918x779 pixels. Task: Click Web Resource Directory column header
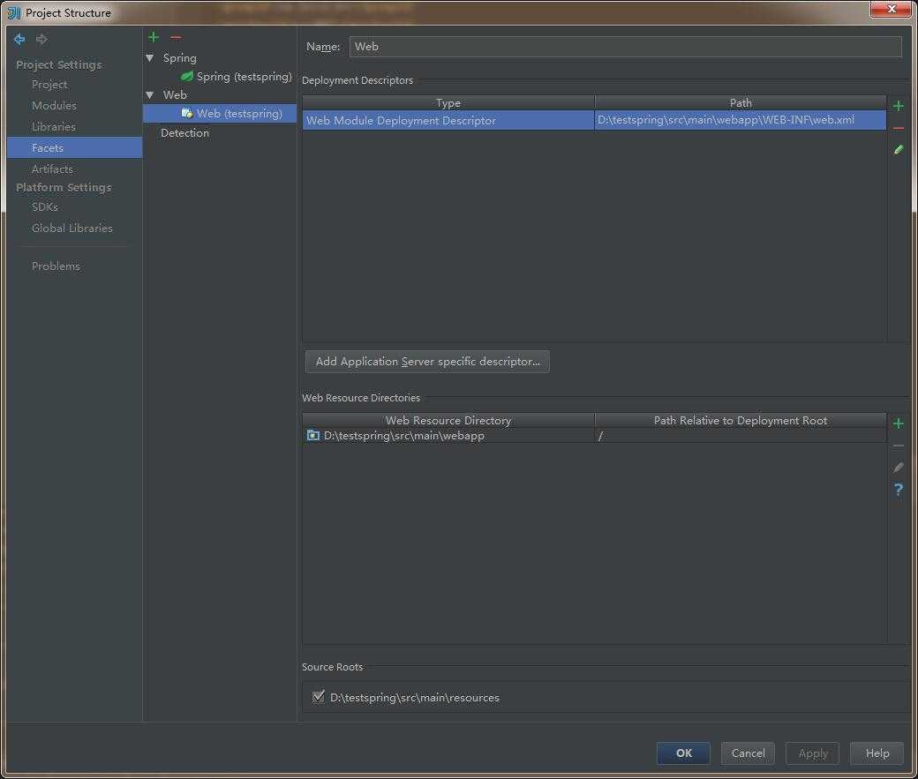(x=448, y=420)
